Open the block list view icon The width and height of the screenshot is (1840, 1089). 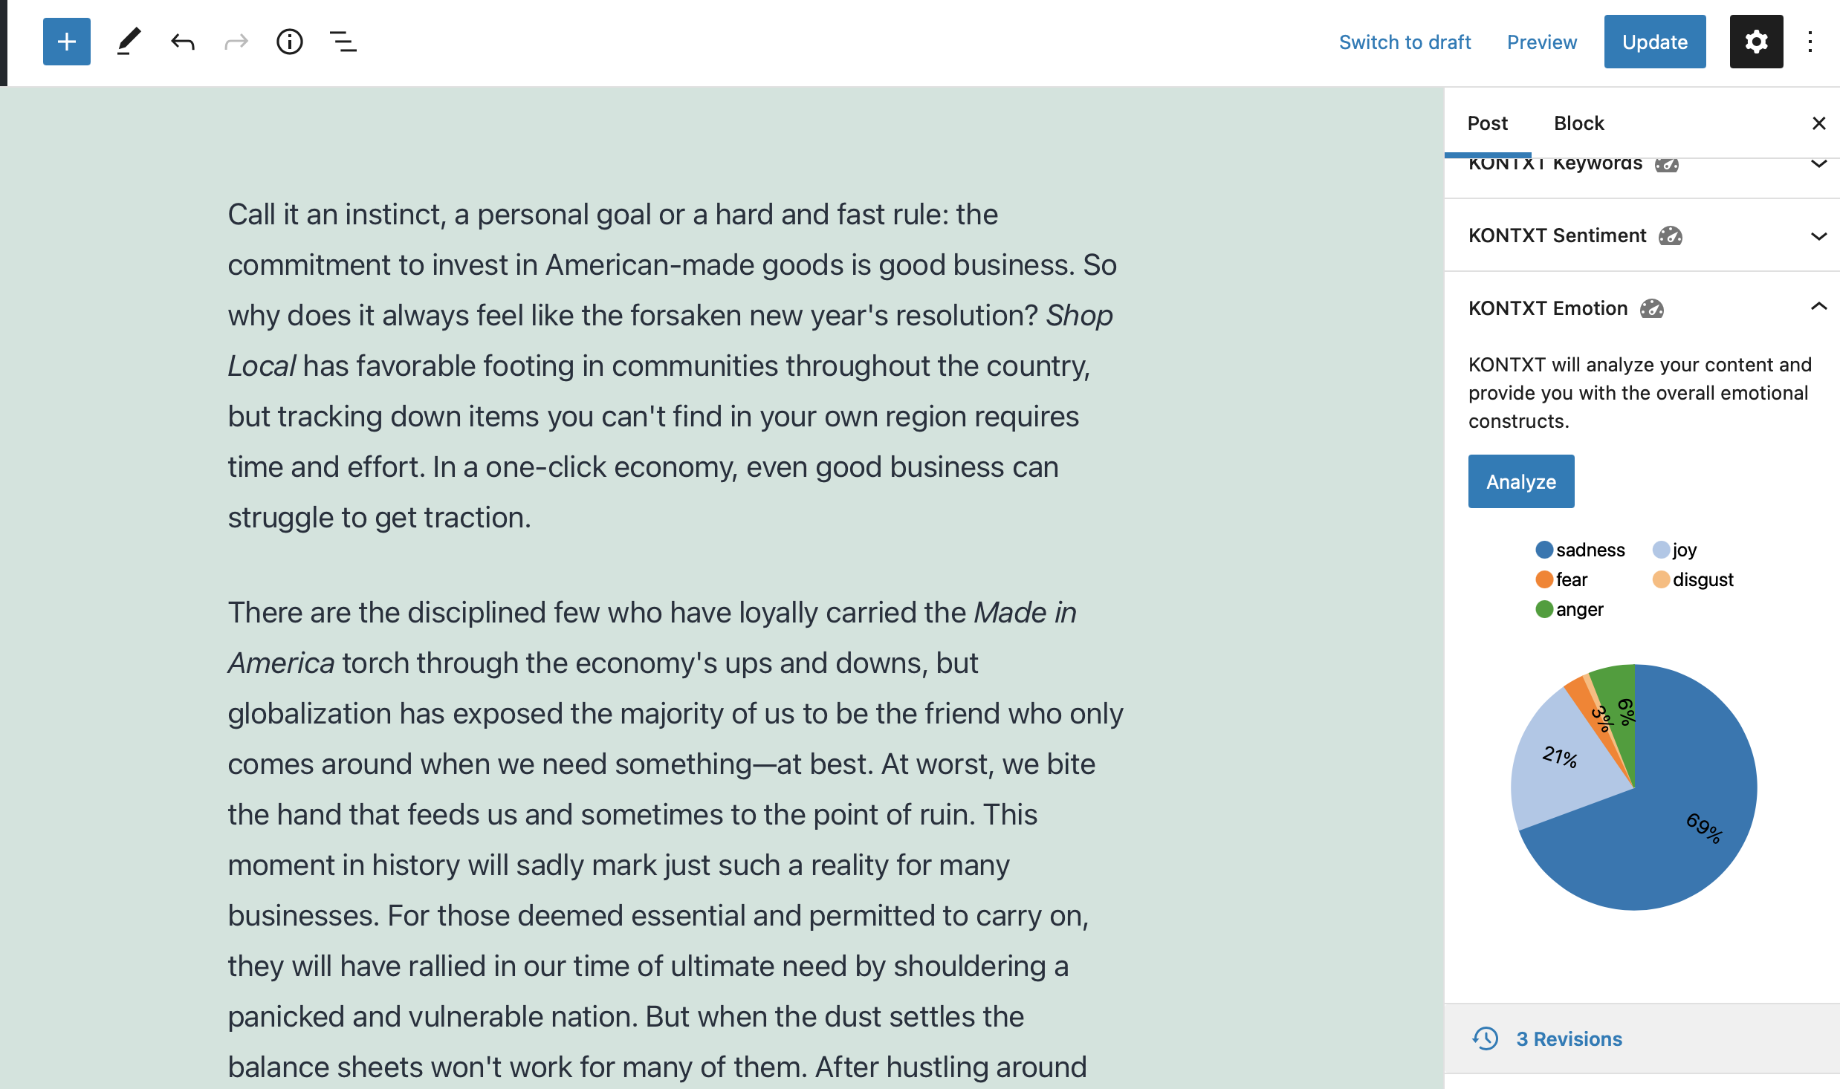tap(343, 42)
